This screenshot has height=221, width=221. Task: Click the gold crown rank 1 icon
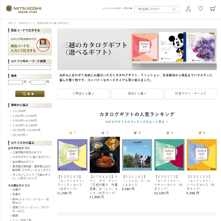(70, 133)
